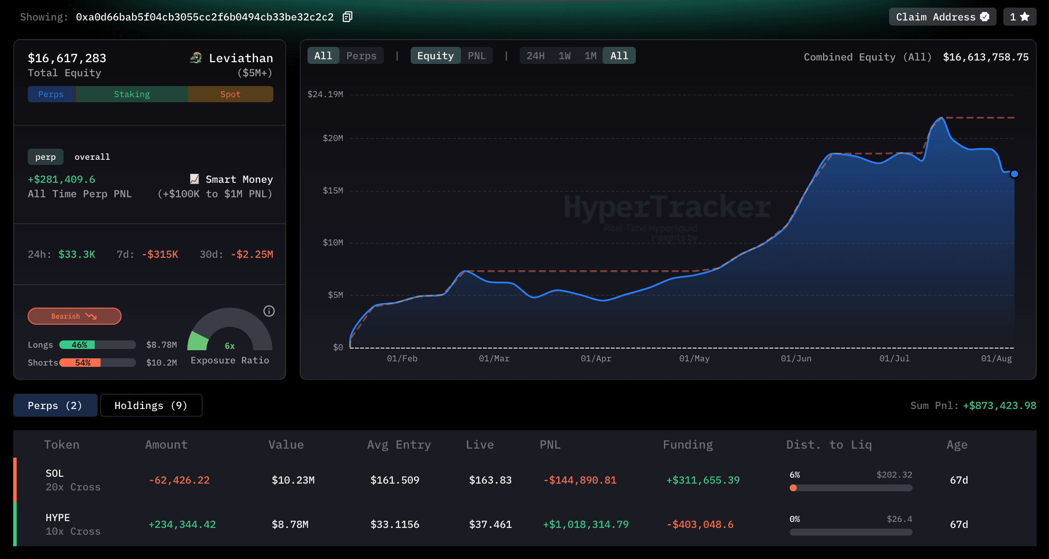Click the Leviathan mascot icon
The width and height of the screenshot is (1049, 559).
(196, 58)
